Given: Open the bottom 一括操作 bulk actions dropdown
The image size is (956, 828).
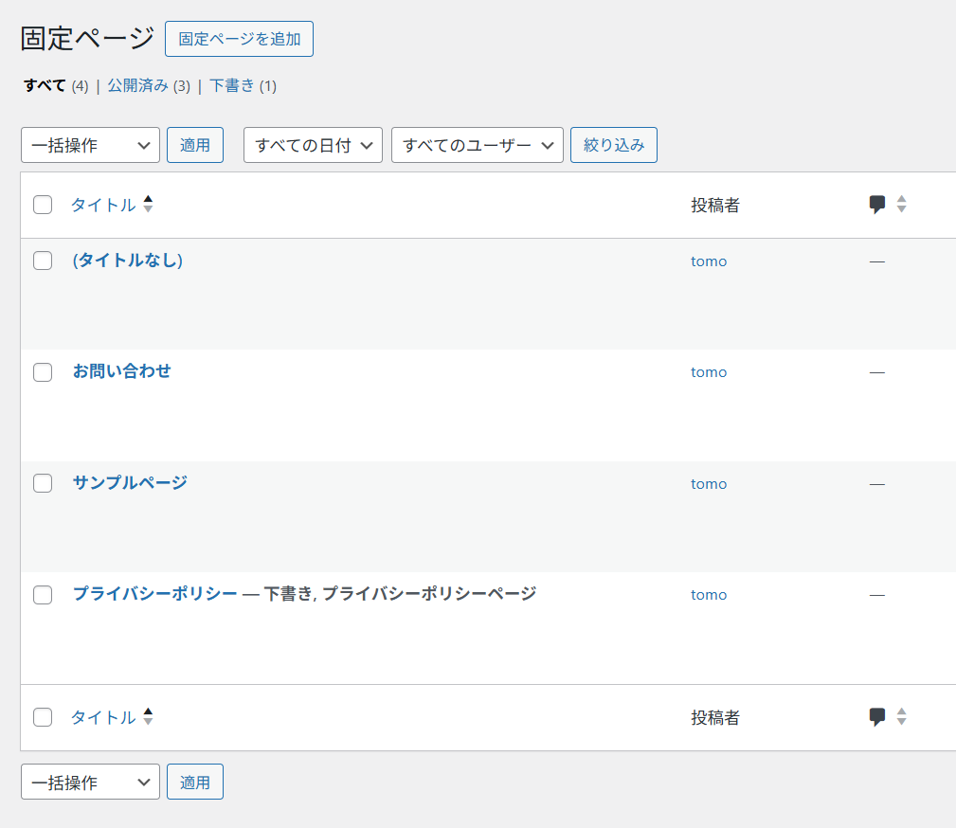Looking at the screenshot, I should pyautogui.click(x=90, y=783).
